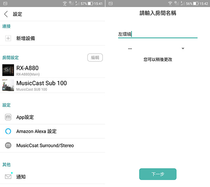This screenshot has width=210, height=187.
Task: Tap the 編輯 button in 房間設定
Action: [95, 58]
